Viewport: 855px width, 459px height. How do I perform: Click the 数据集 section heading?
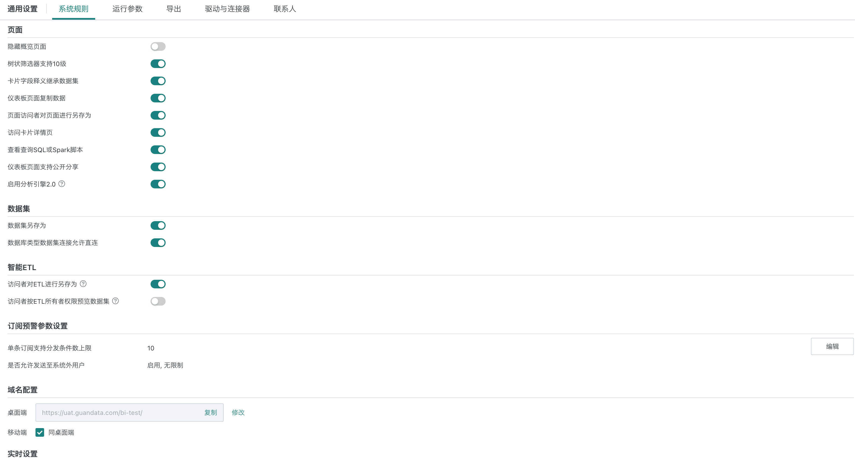click(19, 209)
